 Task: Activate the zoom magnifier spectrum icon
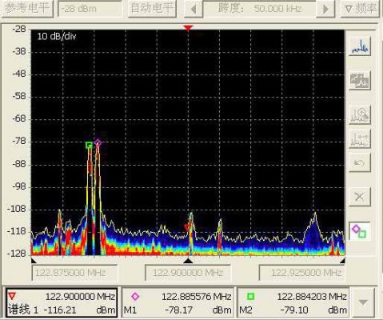pyautogui.click(x=360, y=114)
